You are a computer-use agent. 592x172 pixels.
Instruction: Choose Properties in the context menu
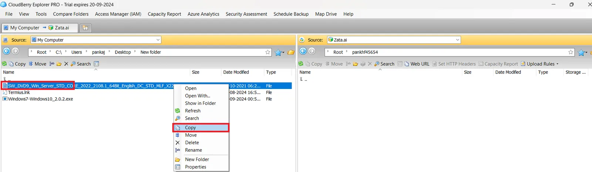pos(201,167)
